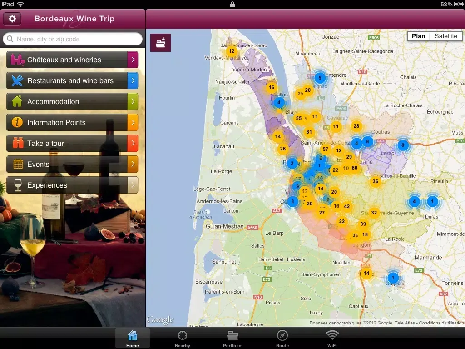Go to the Home tab
Viewport: 465px width, 349px height.
coord(132,339)
